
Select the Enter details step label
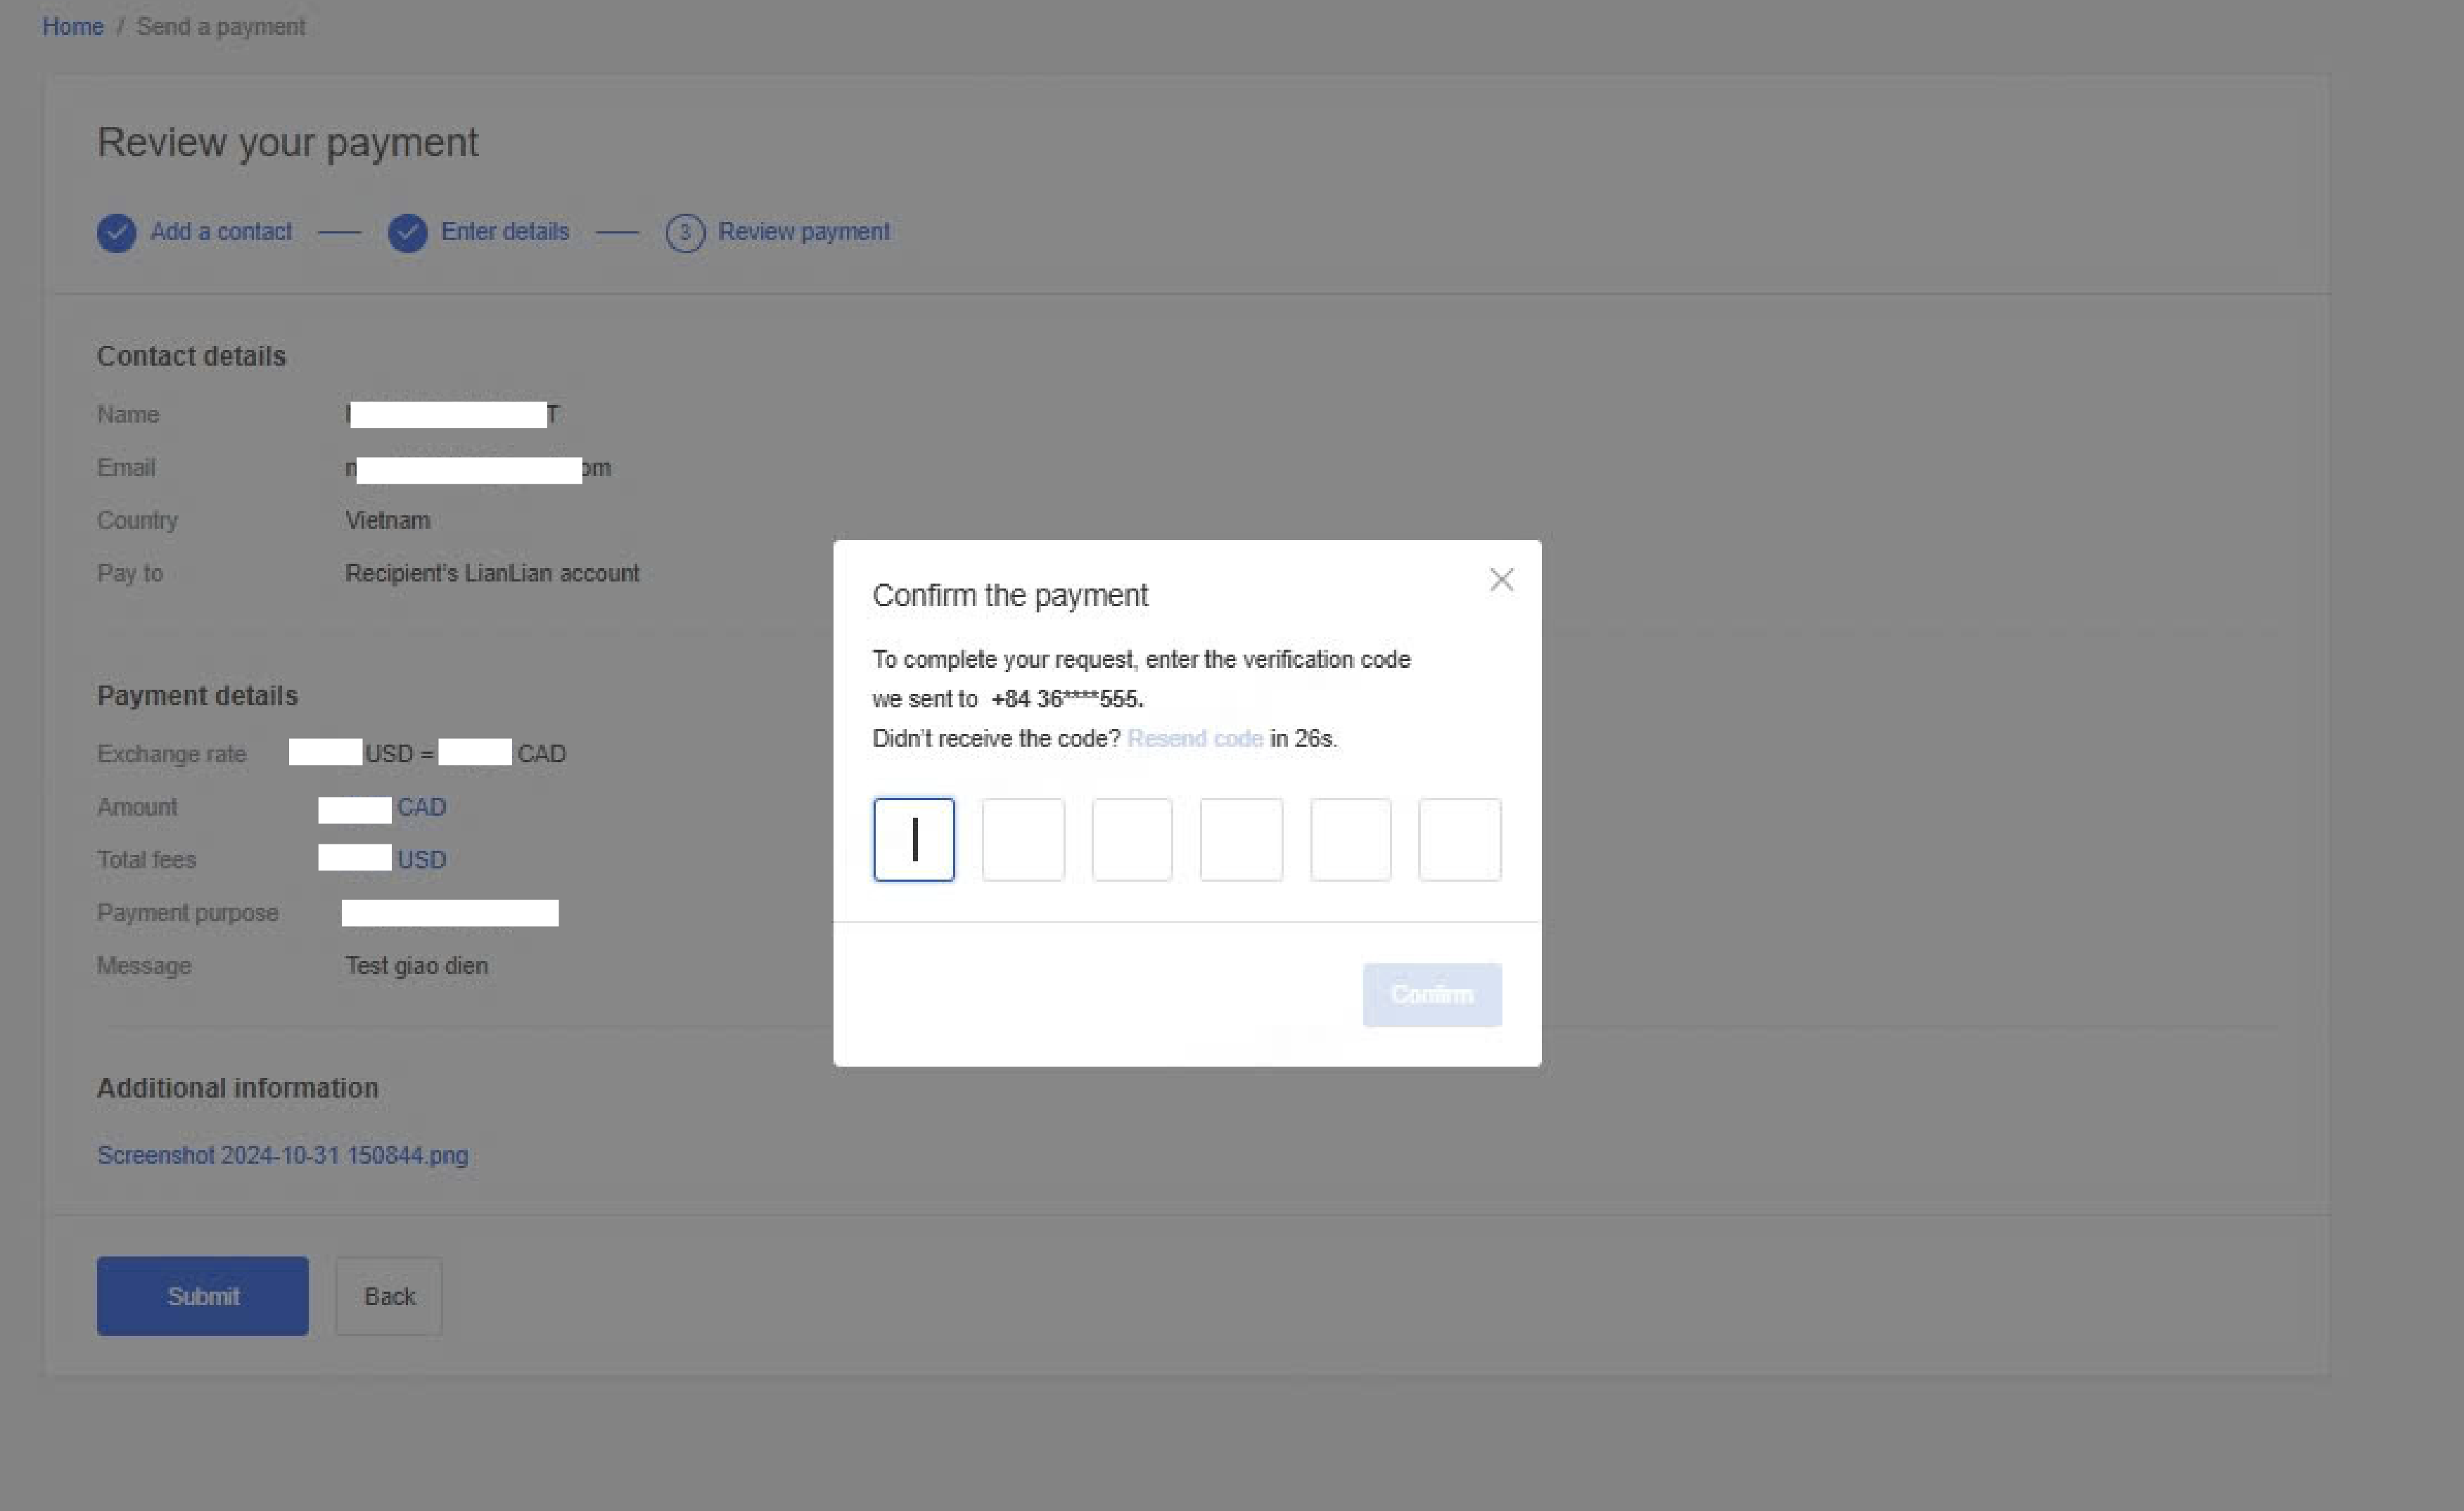(x=505, y=232)
